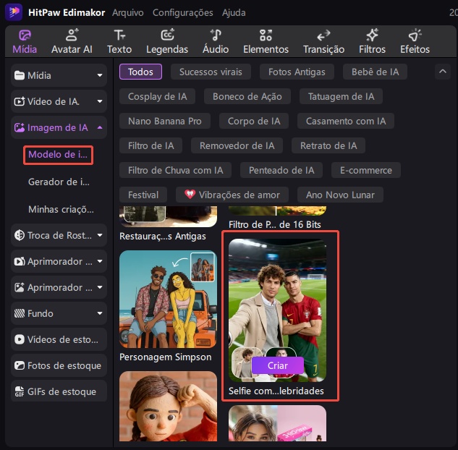Select the Todos category filter

[140, 72]
